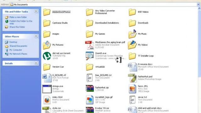Collapse the Other Places panel
The height and width of the screenshot is (113, 201).
click(x=36, y=36)
